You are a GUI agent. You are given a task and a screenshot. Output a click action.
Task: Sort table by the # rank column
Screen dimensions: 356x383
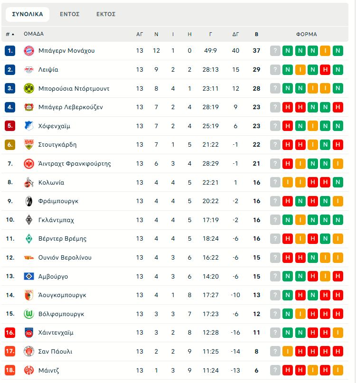point(9,34)
